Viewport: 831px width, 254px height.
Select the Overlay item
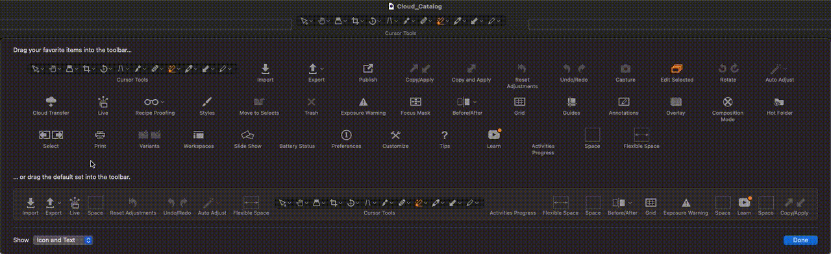click(676, 106)
